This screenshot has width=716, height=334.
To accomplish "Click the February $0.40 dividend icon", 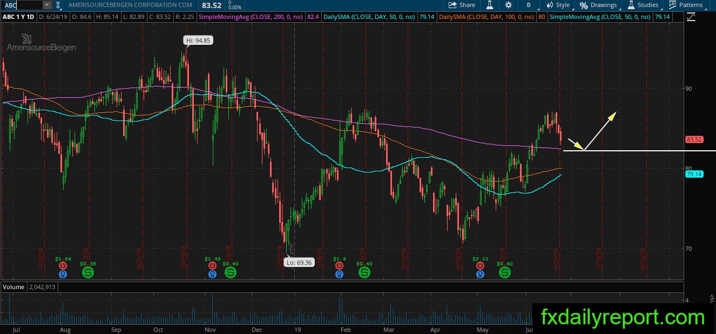I will (x=364, y=272).
